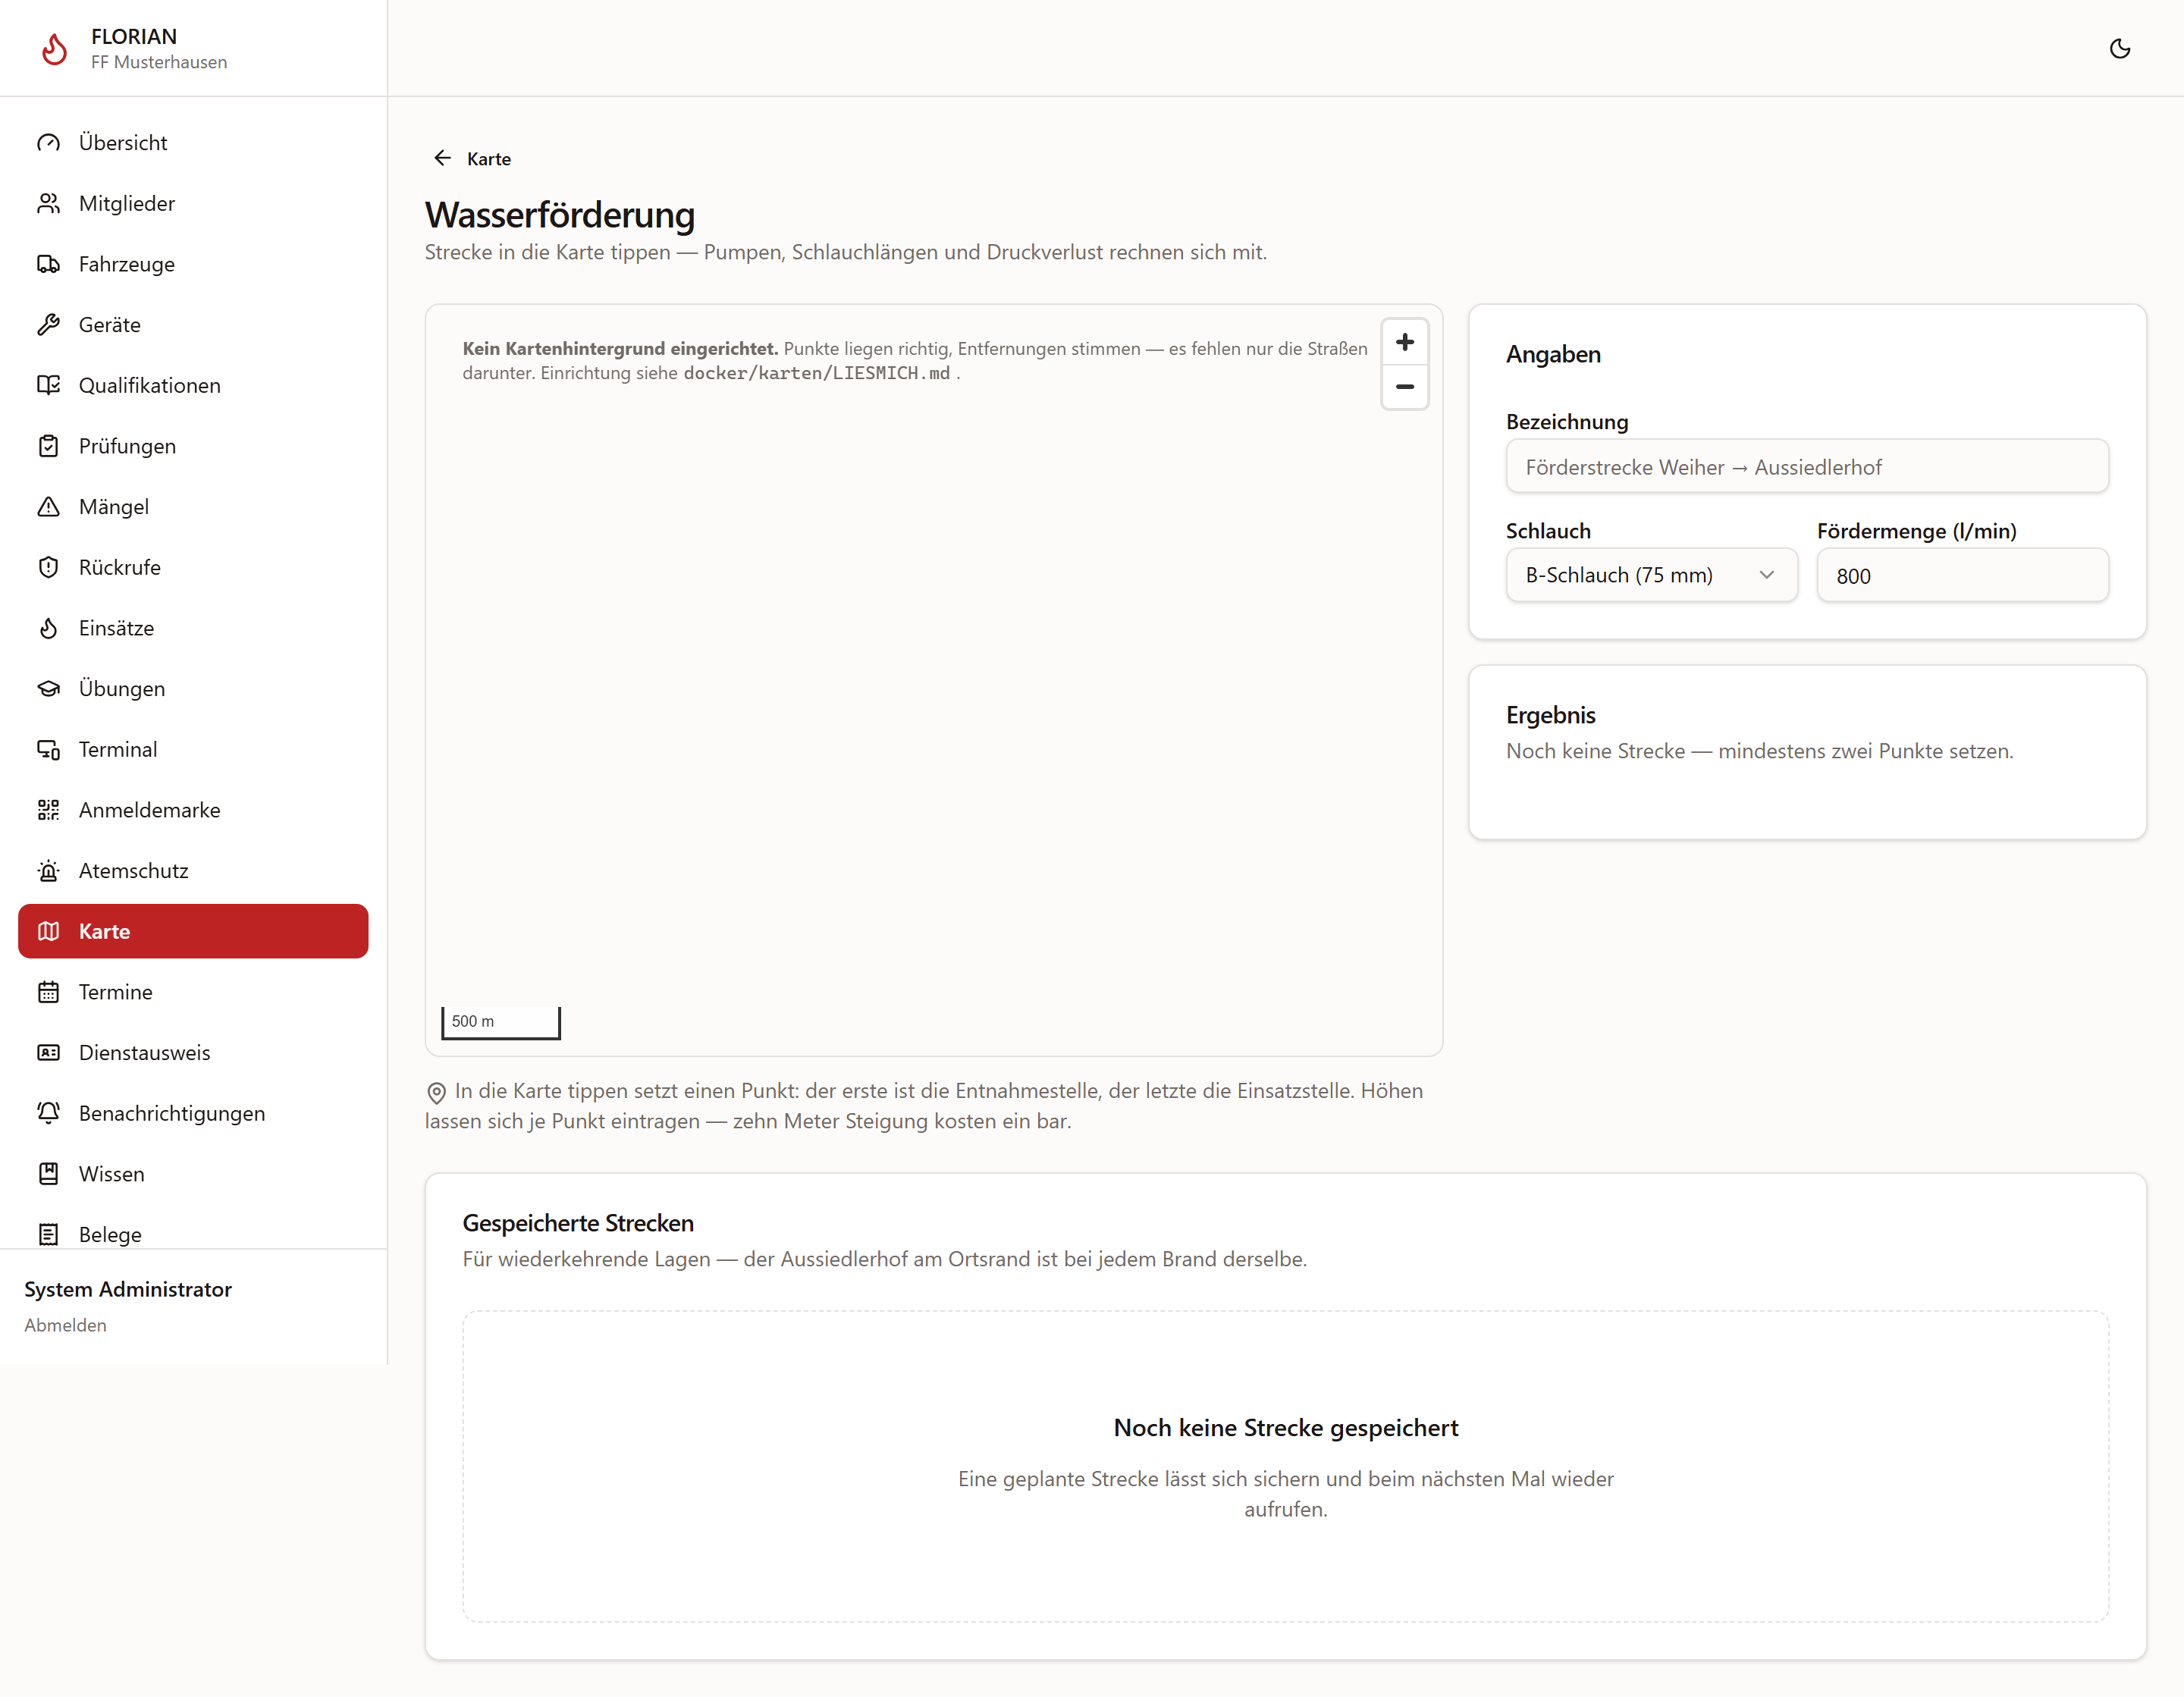Go back using the Karte arrow
The width and height of the screenshot is (2184, 1697).
442,158
